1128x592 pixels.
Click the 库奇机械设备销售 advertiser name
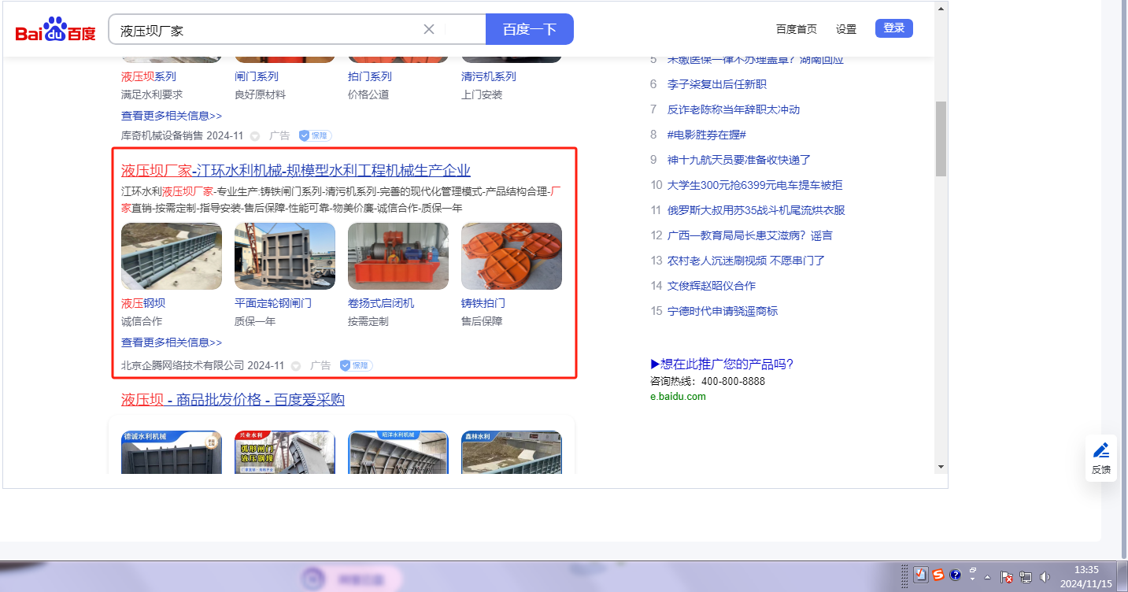[162, 135]
